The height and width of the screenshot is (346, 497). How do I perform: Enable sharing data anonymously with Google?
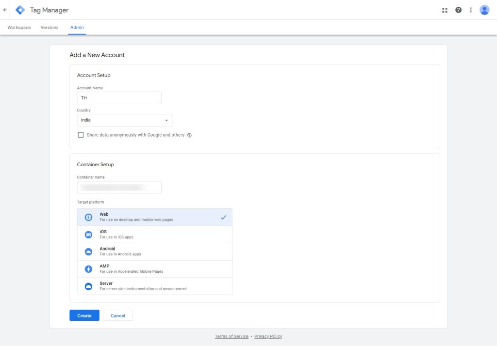[x=81, y=135]
